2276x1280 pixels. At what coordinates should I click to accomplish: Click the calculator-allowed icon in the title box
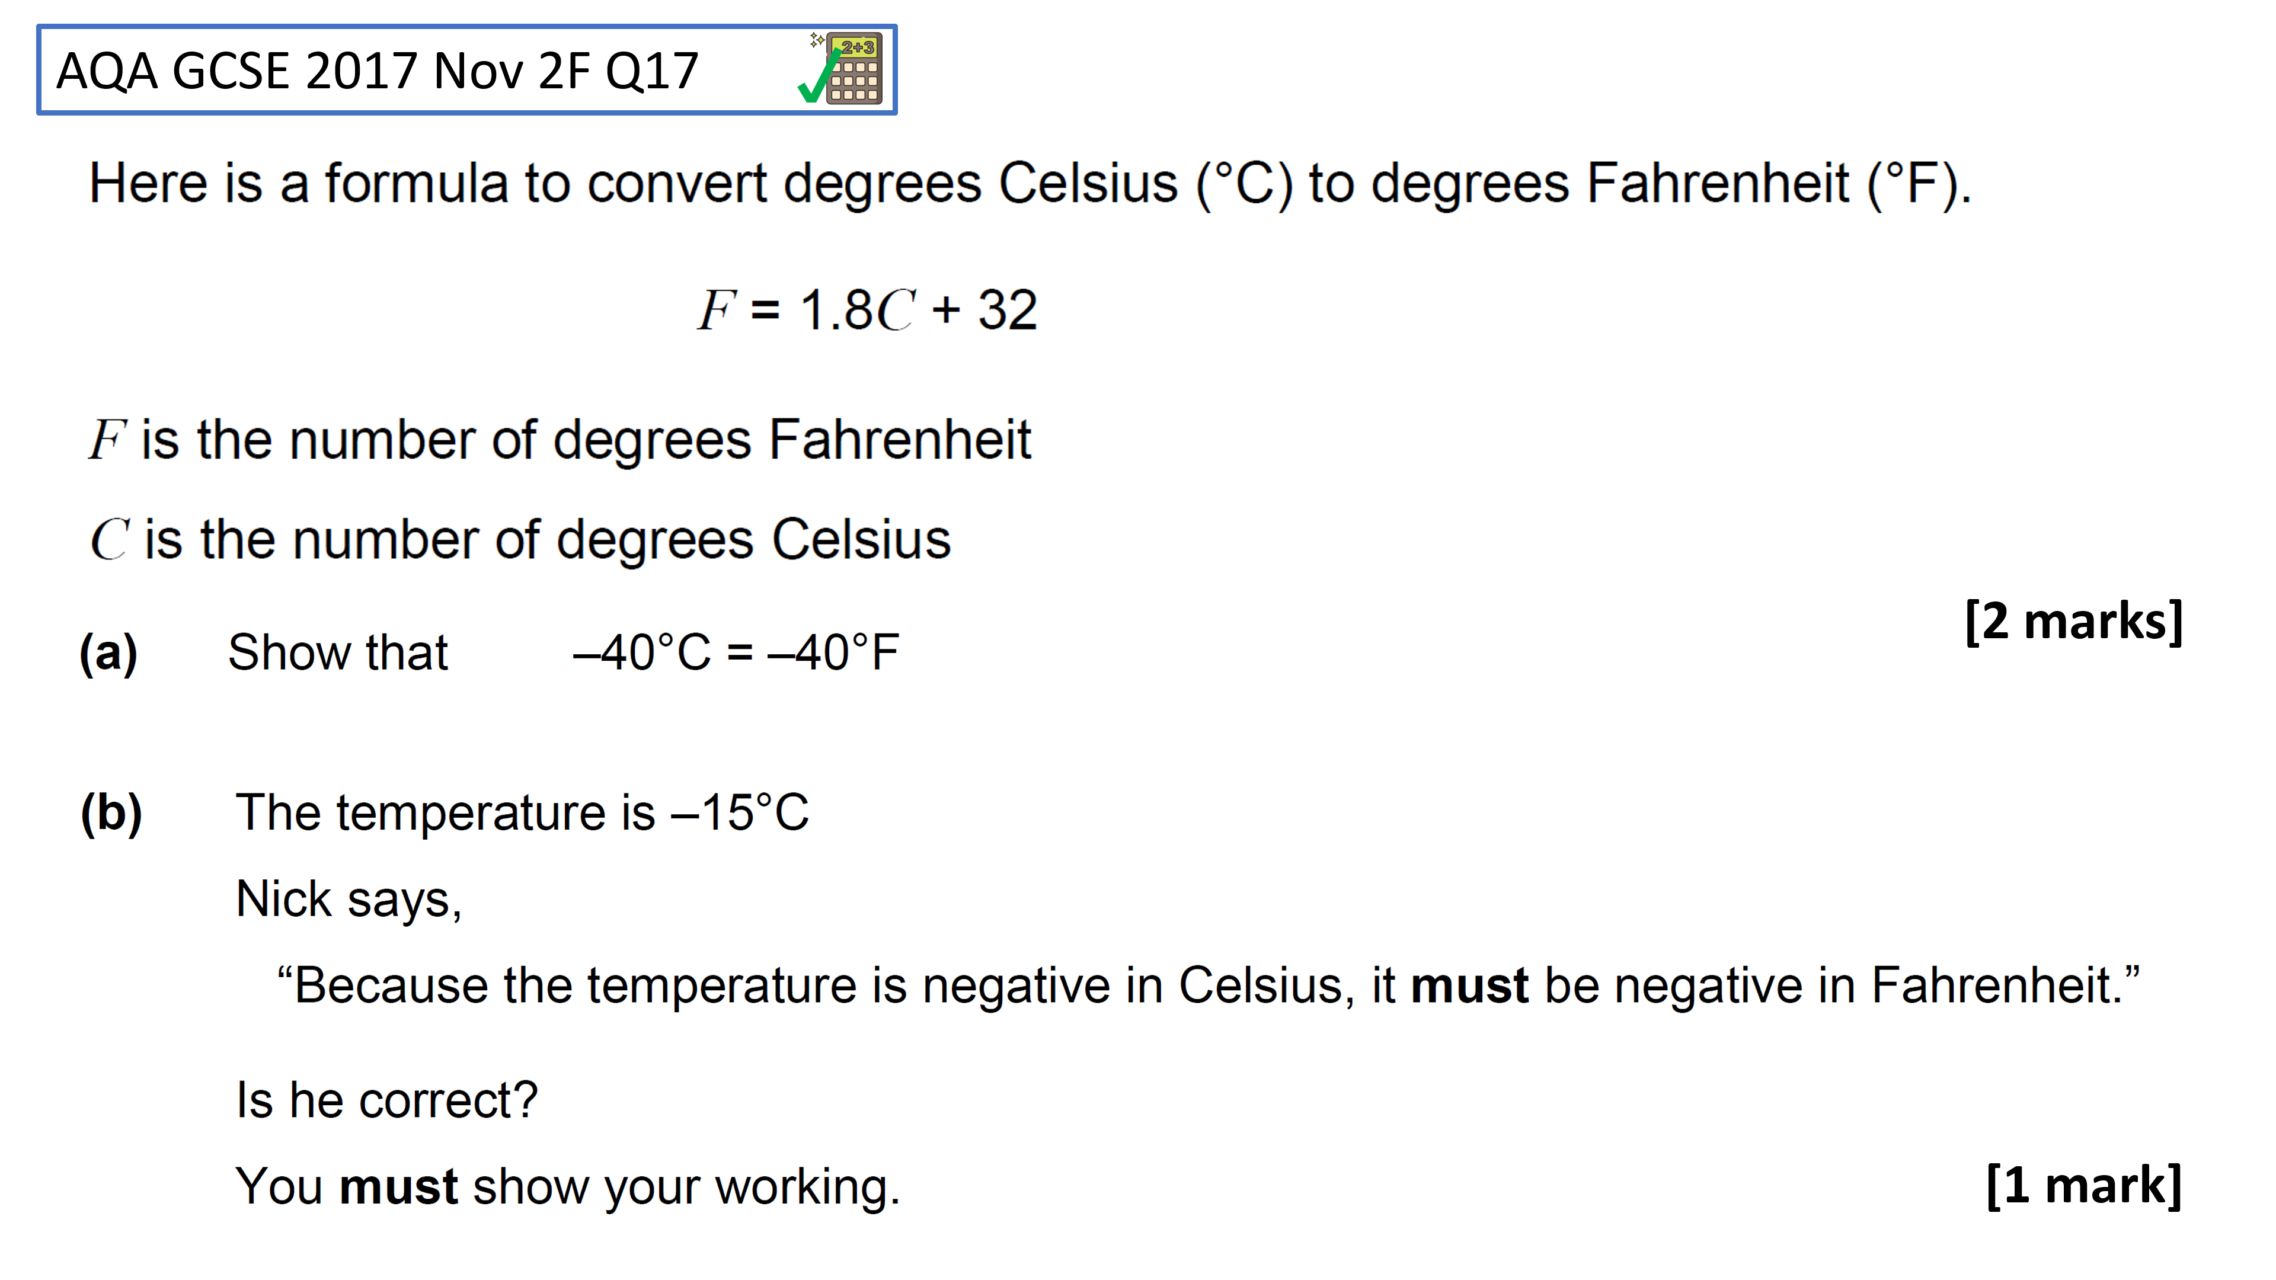[853, 68]
